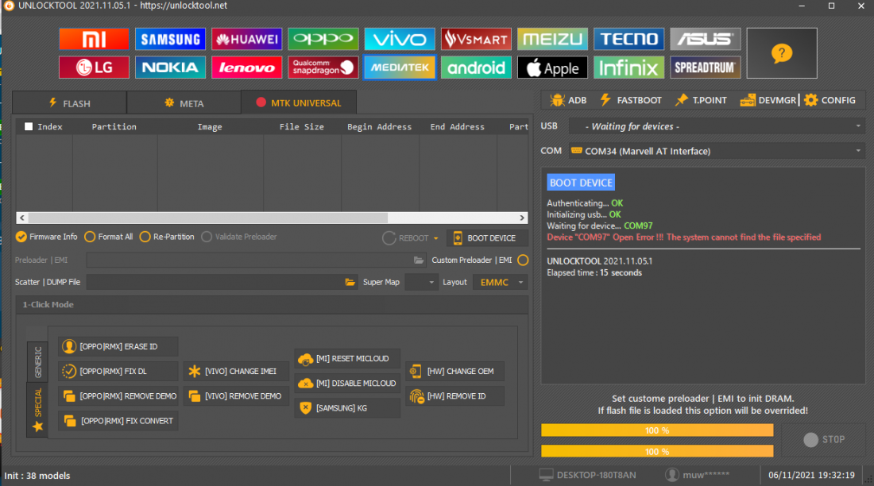Click the REBOOT button
The width and height of the screenshot is (874, 486).
pyautogui.click(x=406, y=238)
